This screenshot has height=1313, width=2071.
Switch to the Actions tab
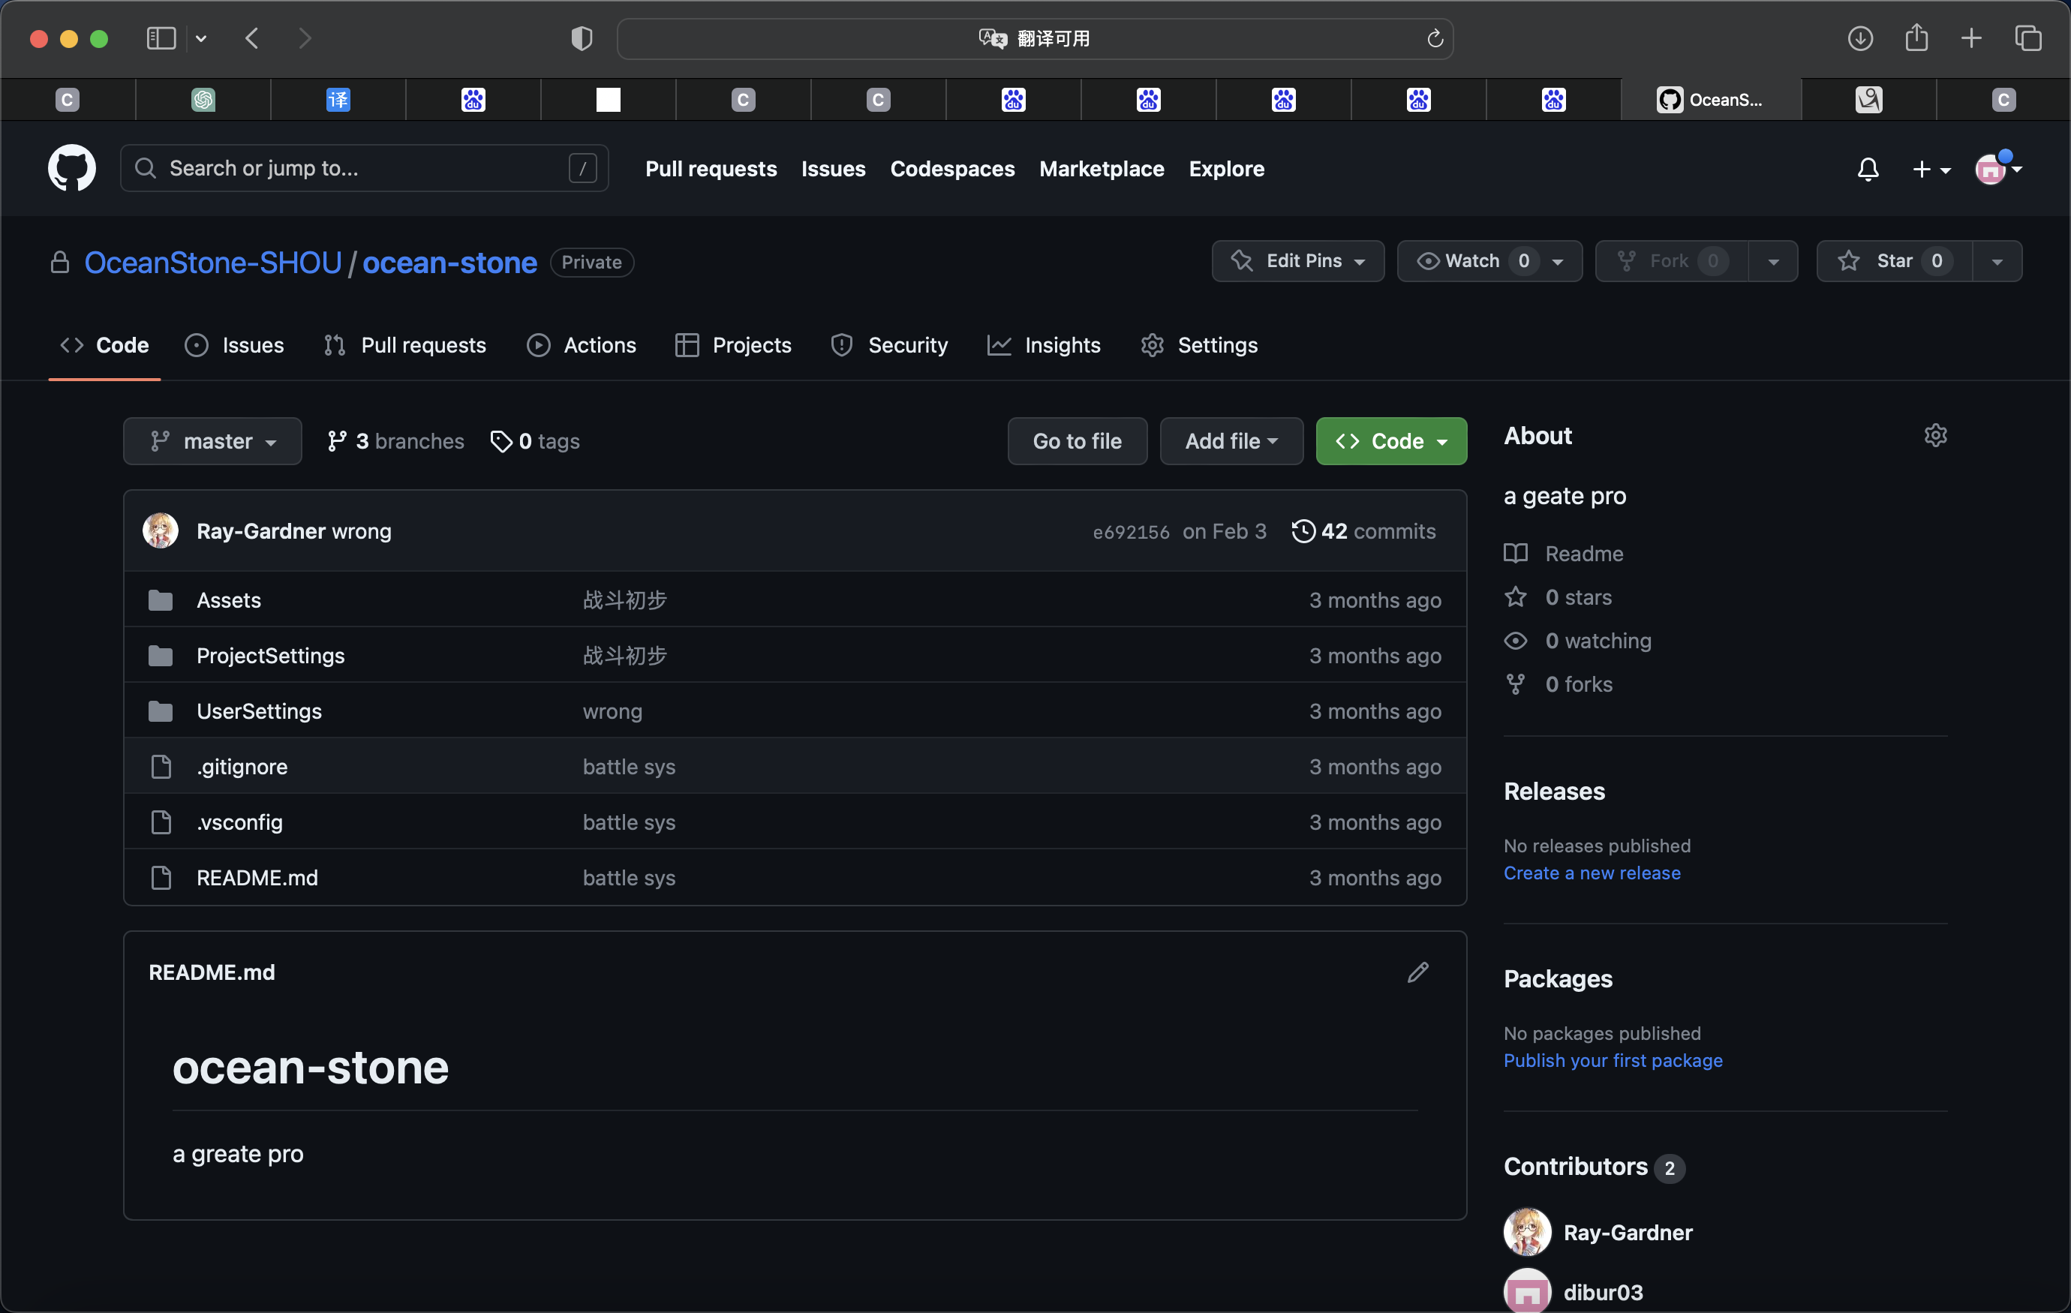[582, 345]
